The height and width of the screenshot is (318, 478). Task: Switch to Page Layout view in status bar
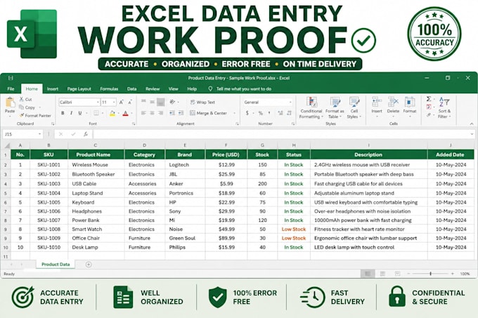click(x=382, y=274)
